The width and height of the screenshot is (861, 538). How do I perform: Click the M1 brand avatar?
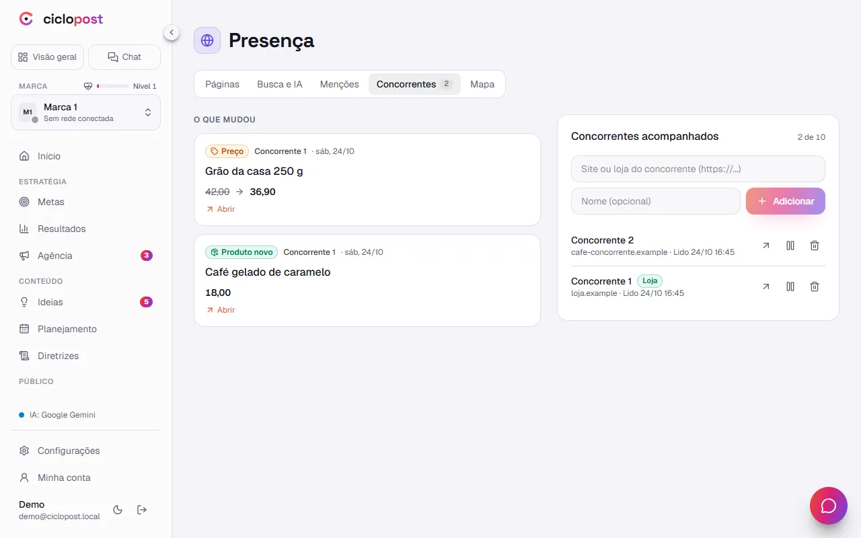(x=28, y=112)
